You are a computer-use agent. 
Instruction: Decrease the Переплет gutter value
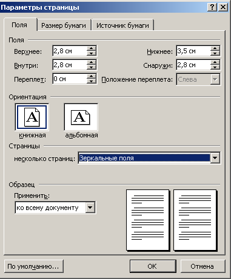pyautogui.click(x=91, y=81)
